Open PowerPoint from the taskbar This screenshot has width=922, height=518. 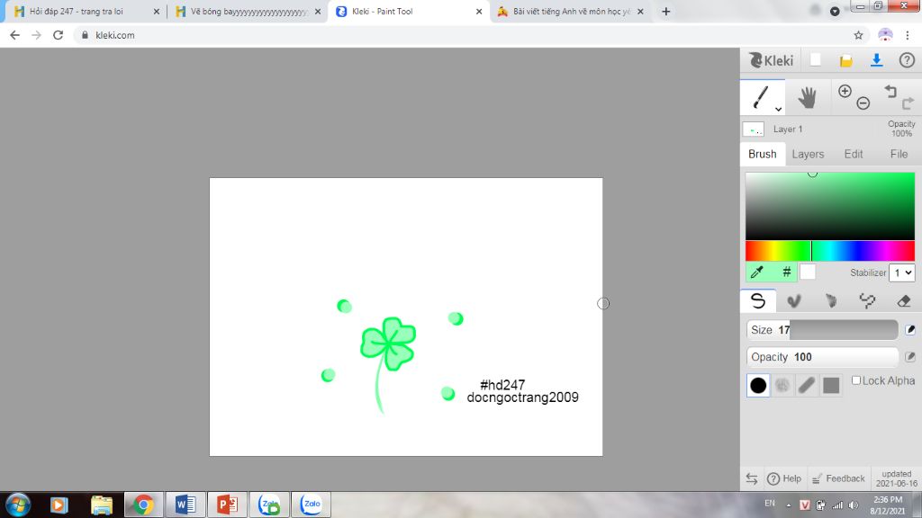[x=227, y=505]
